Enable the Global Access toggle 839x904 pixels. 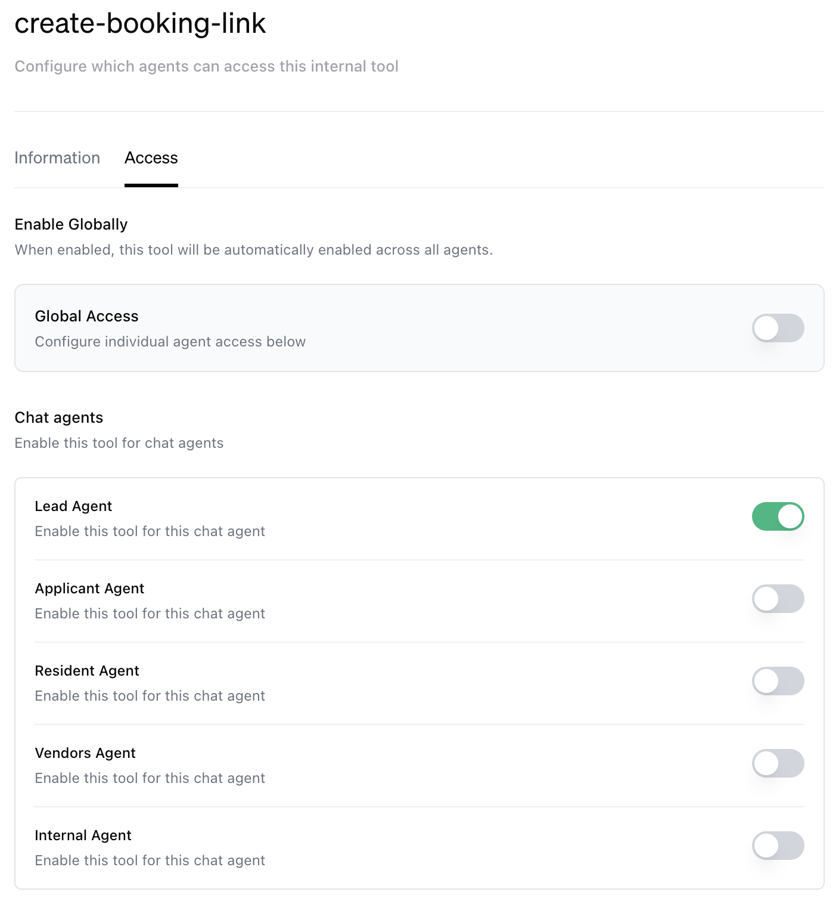tap(778, 328)
